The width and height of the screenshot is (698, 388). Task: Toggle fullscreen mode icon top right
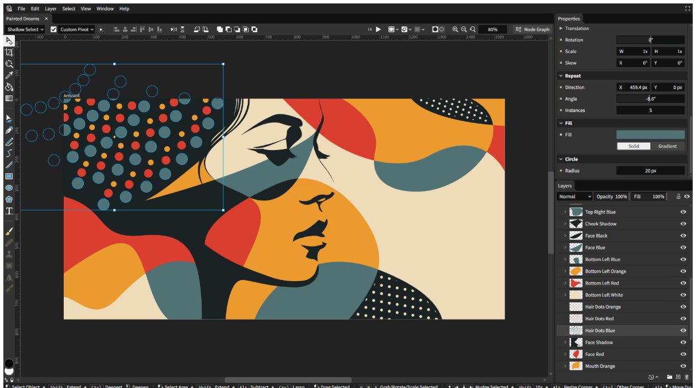click(x=688, y=9)
